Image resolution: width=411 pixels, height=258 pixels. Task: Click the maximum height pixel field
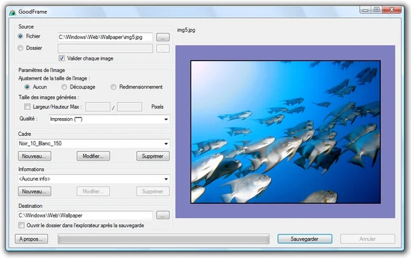(129, 107)
